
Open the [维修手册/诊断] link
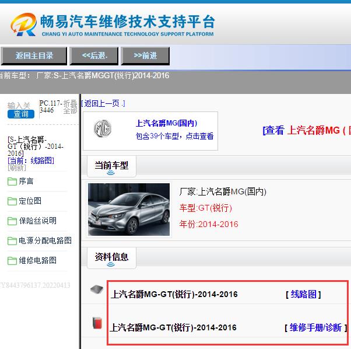pyautogui.click(x=315, y=328)
